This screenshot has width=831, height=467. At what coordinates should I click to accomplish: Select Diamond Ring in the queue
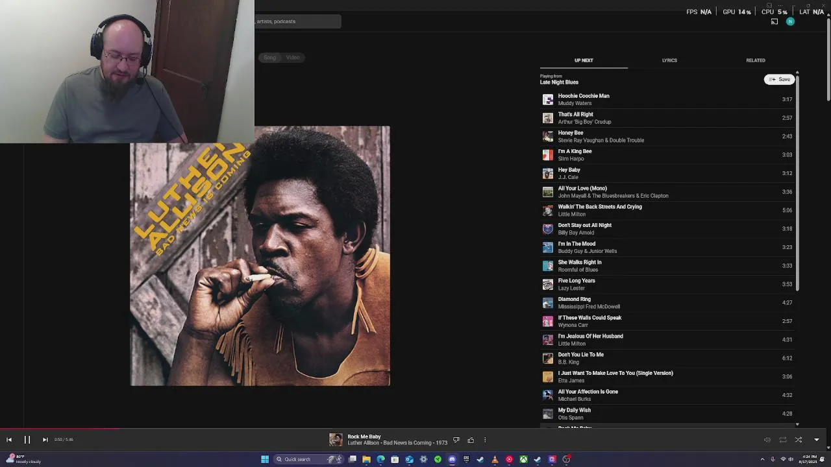(x=667, y=303)
